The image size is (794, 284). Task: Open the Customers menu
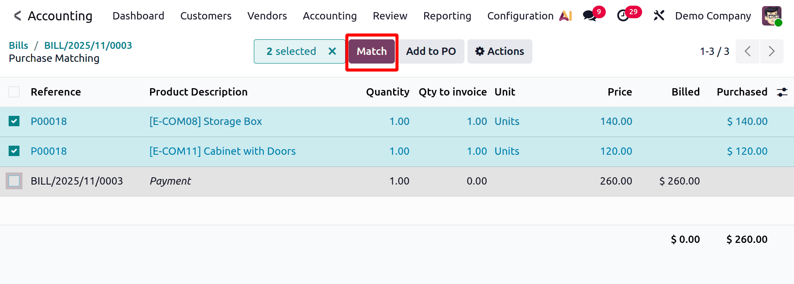[206, 16]
